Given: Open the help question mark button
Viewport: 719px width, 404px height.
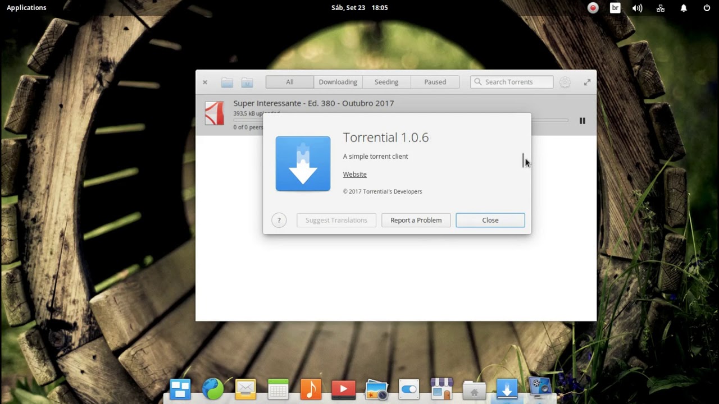Looking at the screenshot, I should point(279,220).
